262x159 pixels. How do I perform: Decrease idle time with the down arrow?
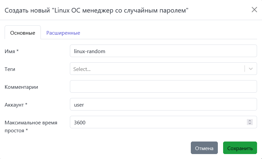point(250,124)
